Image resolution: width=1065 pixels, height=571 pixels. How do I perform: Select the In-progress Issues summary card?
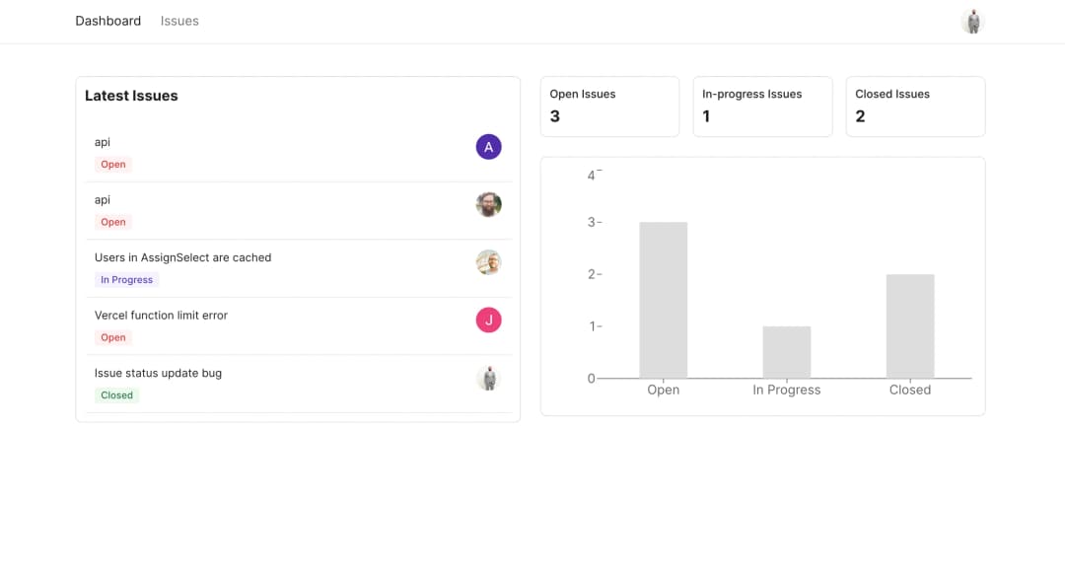pos(762,107)
